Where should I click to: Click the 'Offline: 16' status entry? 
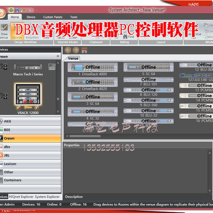coord(78,204)
